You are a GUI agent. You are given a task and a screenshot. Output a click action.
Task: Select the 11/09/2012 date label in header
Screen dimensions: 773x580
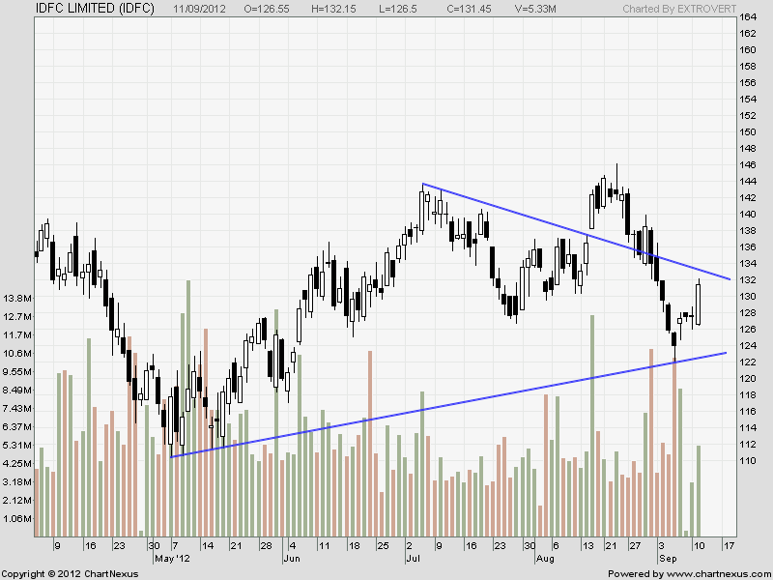[202, 9]
